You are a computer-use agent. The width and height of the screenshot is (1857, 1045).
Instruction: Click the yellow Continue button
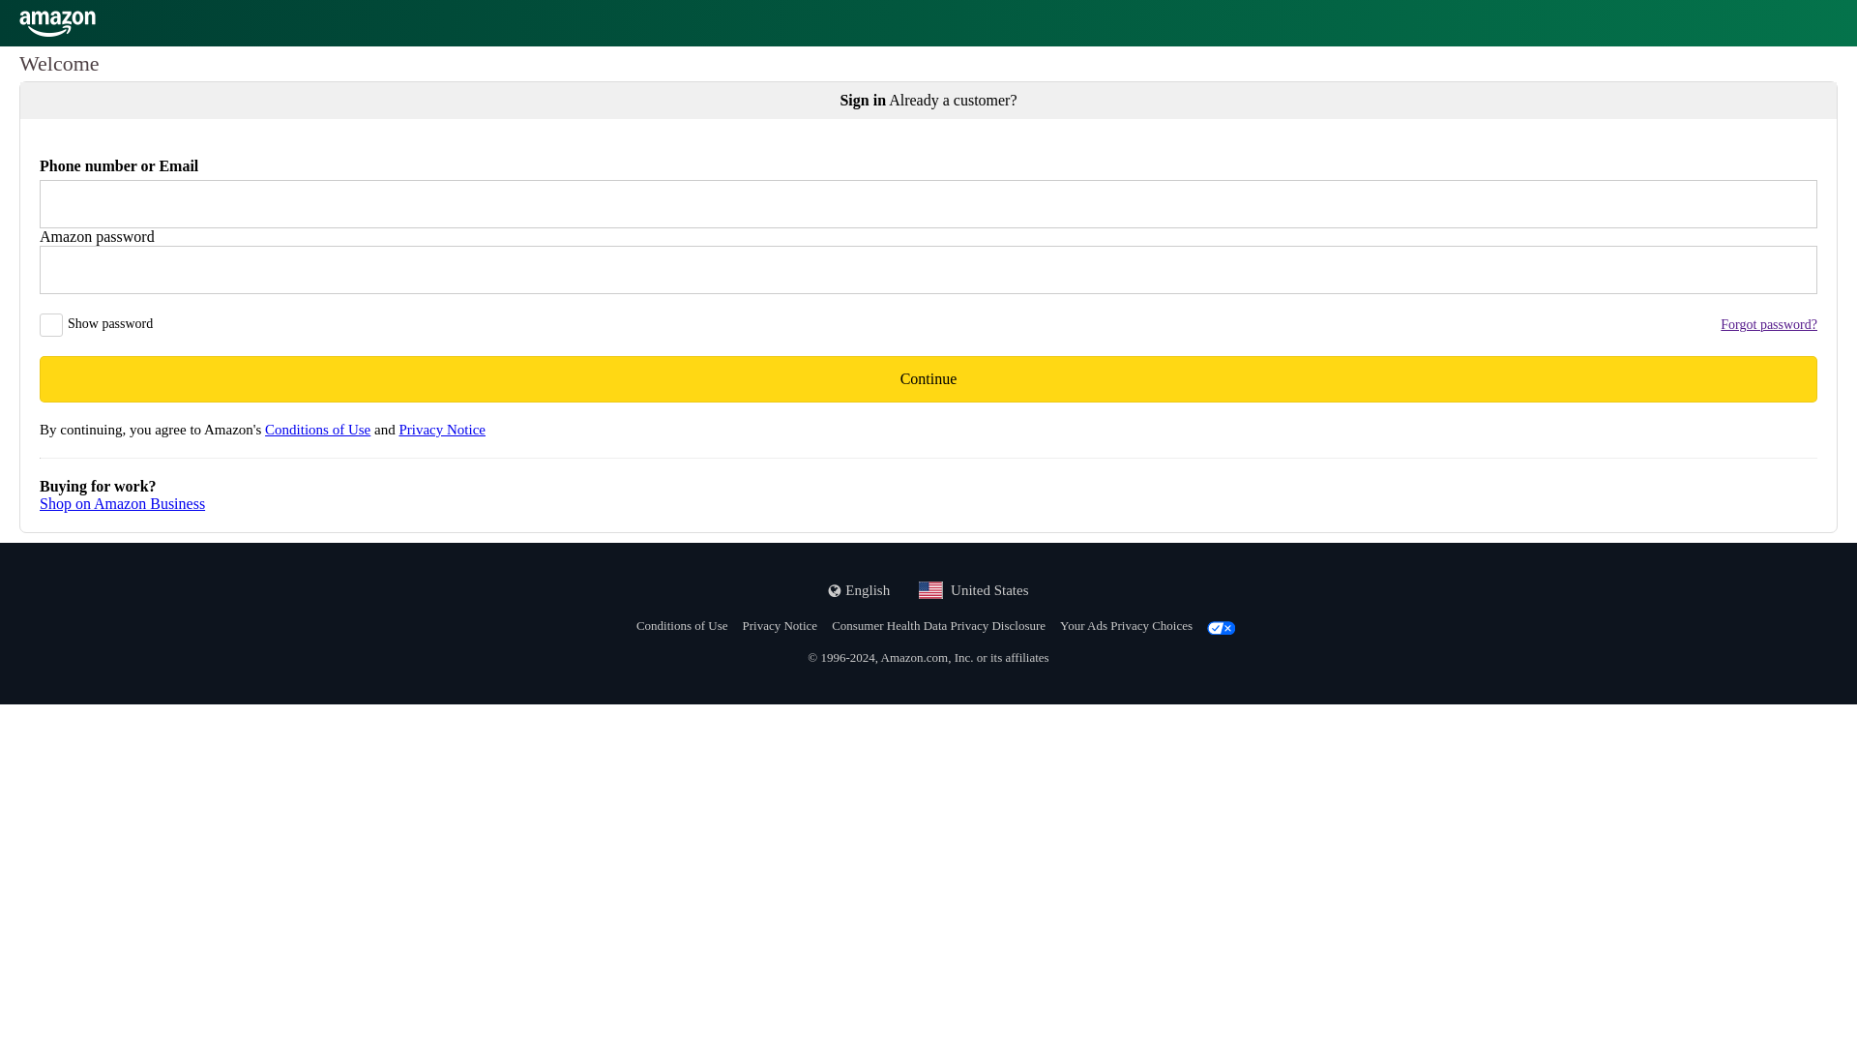click(x=928, y=379)
